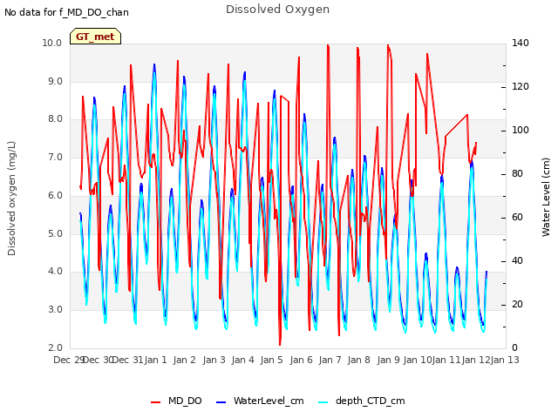Click the Jan 8 x-axis tick label
This screenshot has height=418, width=558.
358,360
